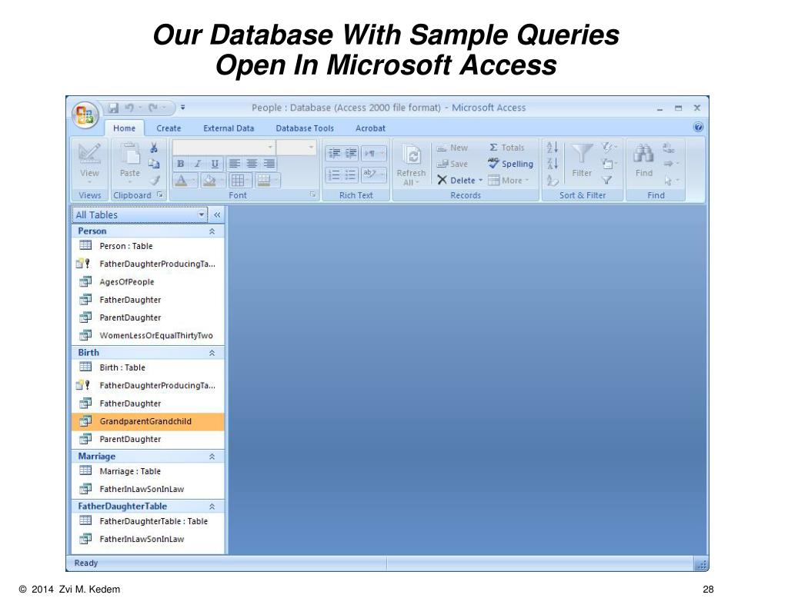Toggle Bold formatting

point(180,164)
